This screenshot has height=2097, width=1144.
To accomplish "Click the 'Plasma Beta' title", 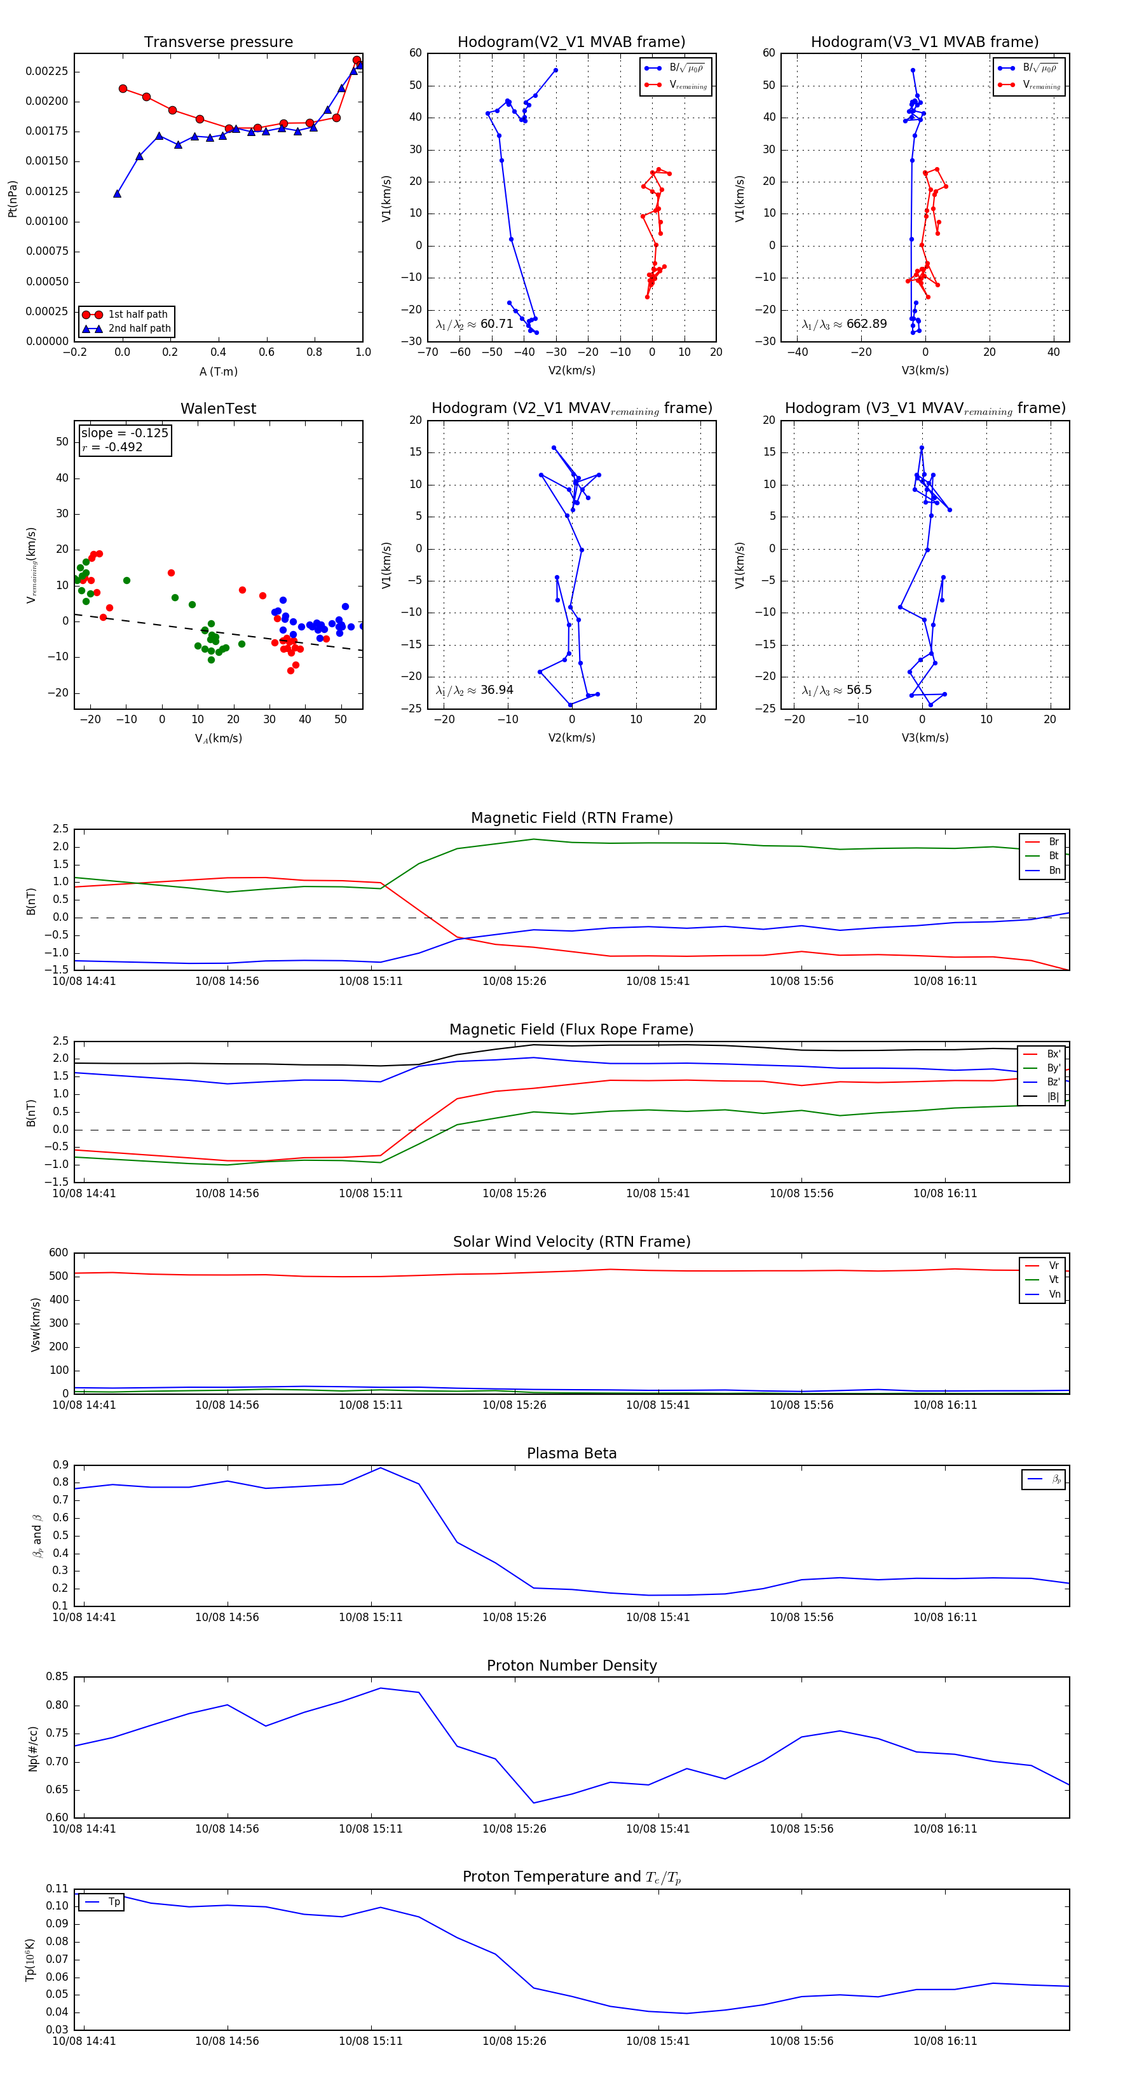I will (x=571, y=1453).
